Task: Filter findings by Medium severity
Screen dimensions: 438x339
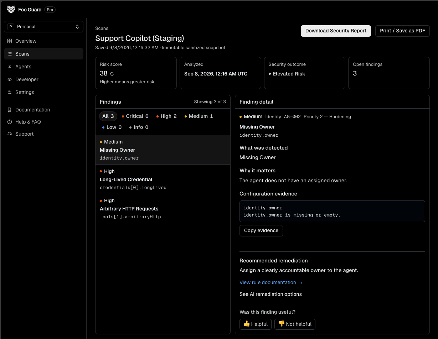Action: pyautogui.click(x=199, y=116)
